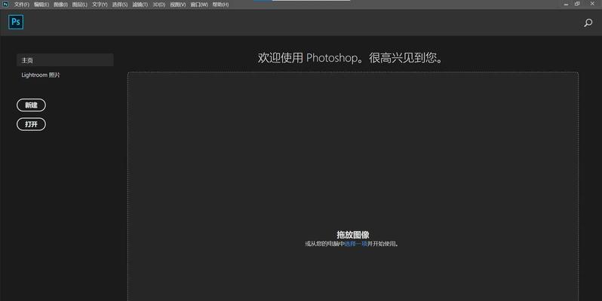602x301 pixels.
Task: Minimize the Photoshop window
Action: [566, 5]
